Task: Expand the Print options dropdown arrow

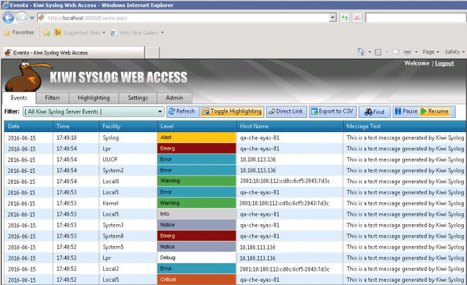Action: (x=416, y=52)
